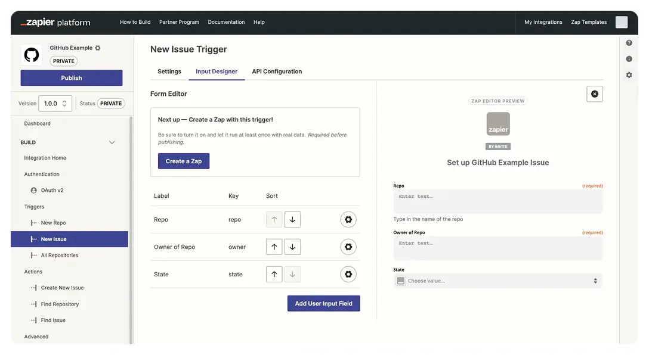Go to My Integrations

pos(543,22)
